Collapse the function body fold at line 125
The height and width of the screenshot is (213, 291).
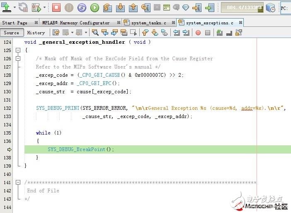click(18, 50)
